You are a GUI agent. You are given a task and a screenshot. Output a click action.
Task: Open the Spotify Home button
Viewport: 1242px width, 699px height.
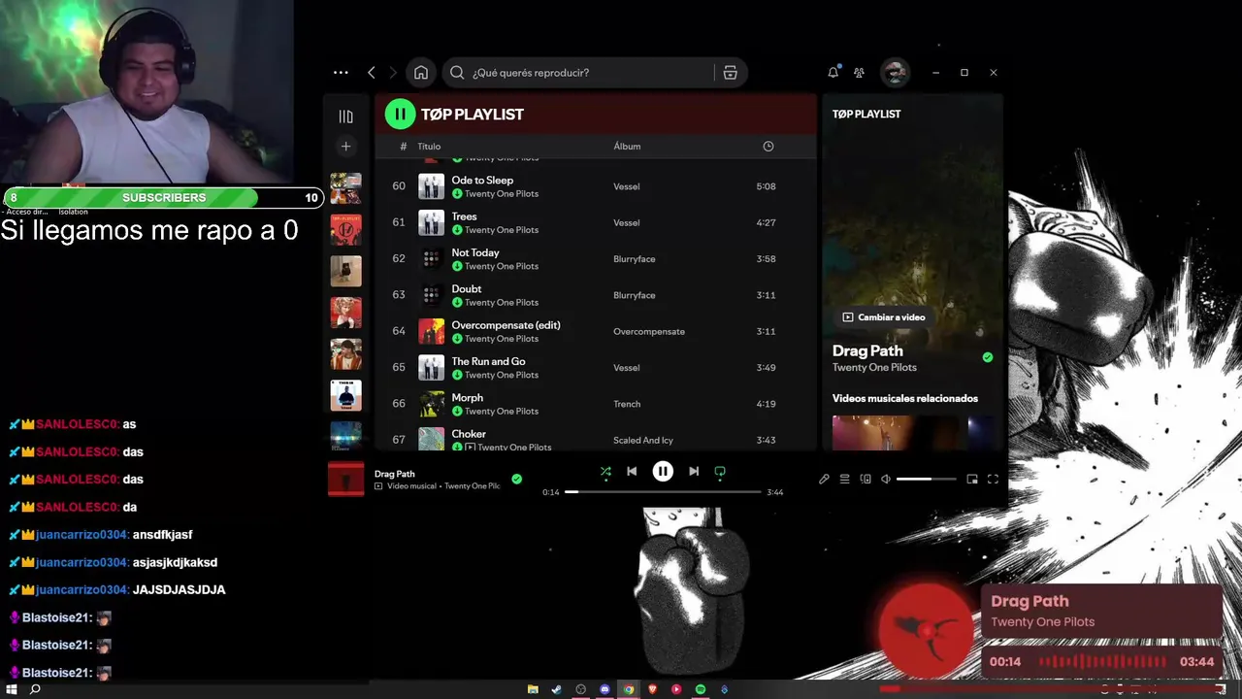pos(421,73)
